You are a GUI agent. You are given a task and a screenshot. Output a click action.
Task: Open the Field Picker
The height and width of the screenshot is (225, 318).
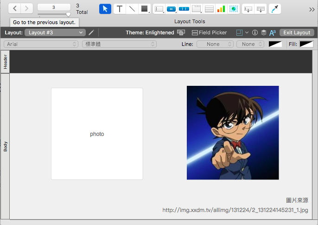(210, 32)
